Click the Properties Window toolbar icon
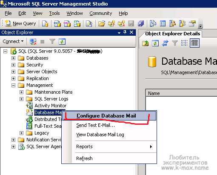 point(192,23)
